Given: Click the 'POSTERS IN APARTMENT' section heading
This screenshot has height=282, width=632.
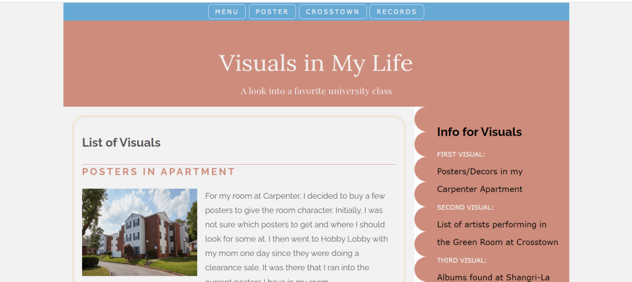Looking at the screenshot, I should [159, 172].
